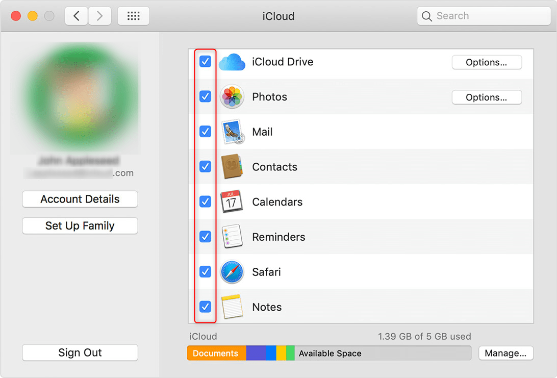
Task: Toggle the Calendars checkbox
Action: [x=206, y=201]
